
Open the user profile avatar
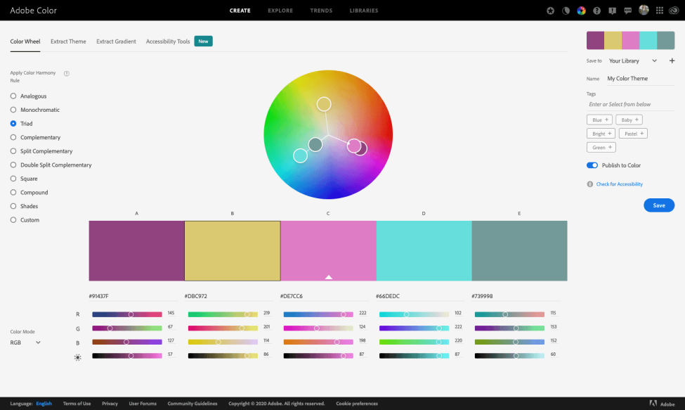(644, 10)
